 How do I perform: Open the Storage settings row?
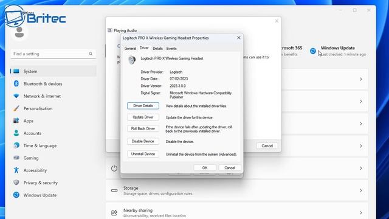click(x=237, y=190)
